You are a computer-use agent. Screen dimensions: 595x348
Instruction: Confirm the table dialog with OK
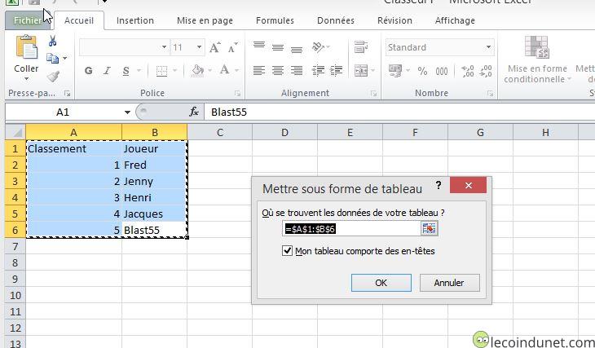click(381, 283)
